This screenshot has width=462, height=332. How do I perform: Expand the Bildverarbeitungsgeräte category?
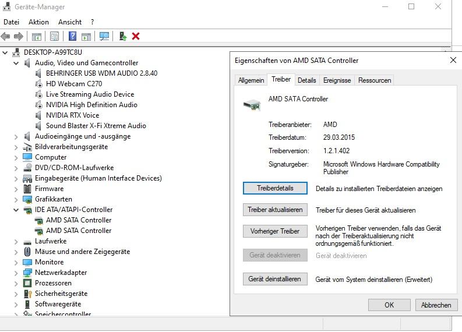(x=16, y=147)
